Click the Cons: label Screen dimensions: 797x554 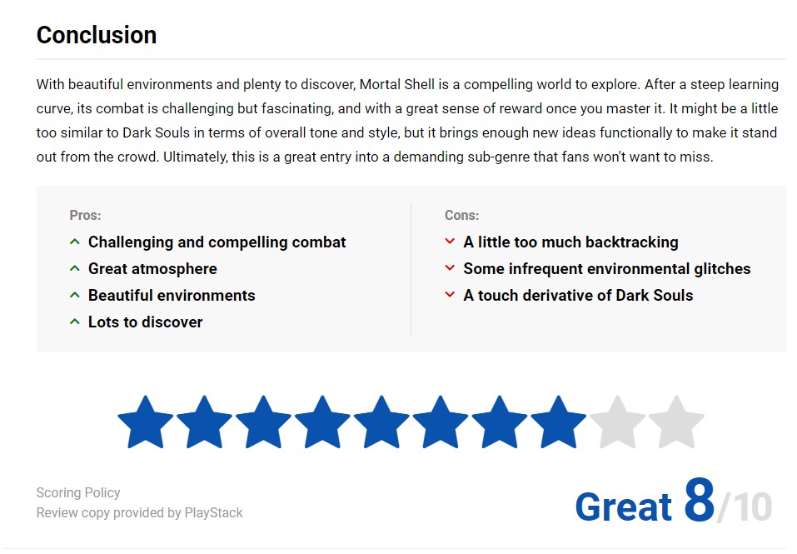[461, 215]
